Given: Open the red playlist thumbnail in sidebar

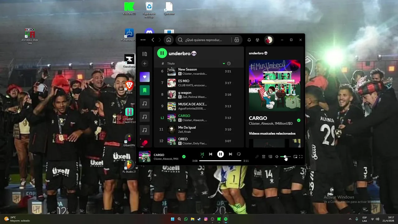Looking at the screenshot, I should [145, 142].
